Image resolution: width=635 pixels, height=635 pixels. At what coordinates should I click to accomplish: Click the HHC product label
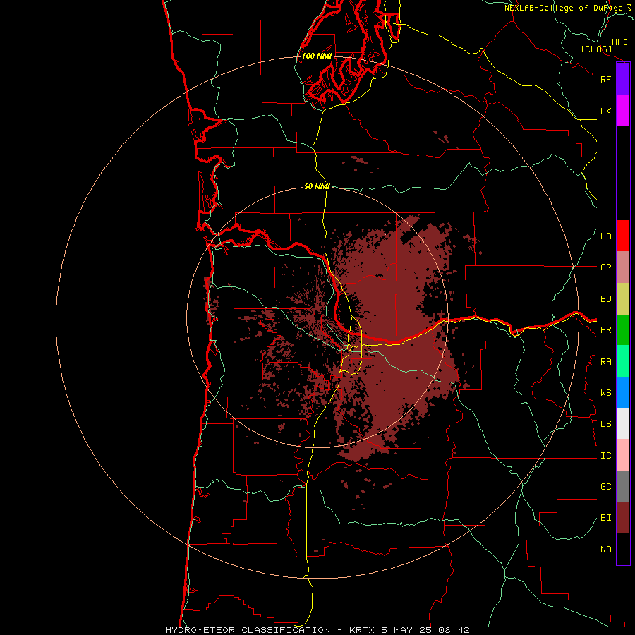pos(619,42)
